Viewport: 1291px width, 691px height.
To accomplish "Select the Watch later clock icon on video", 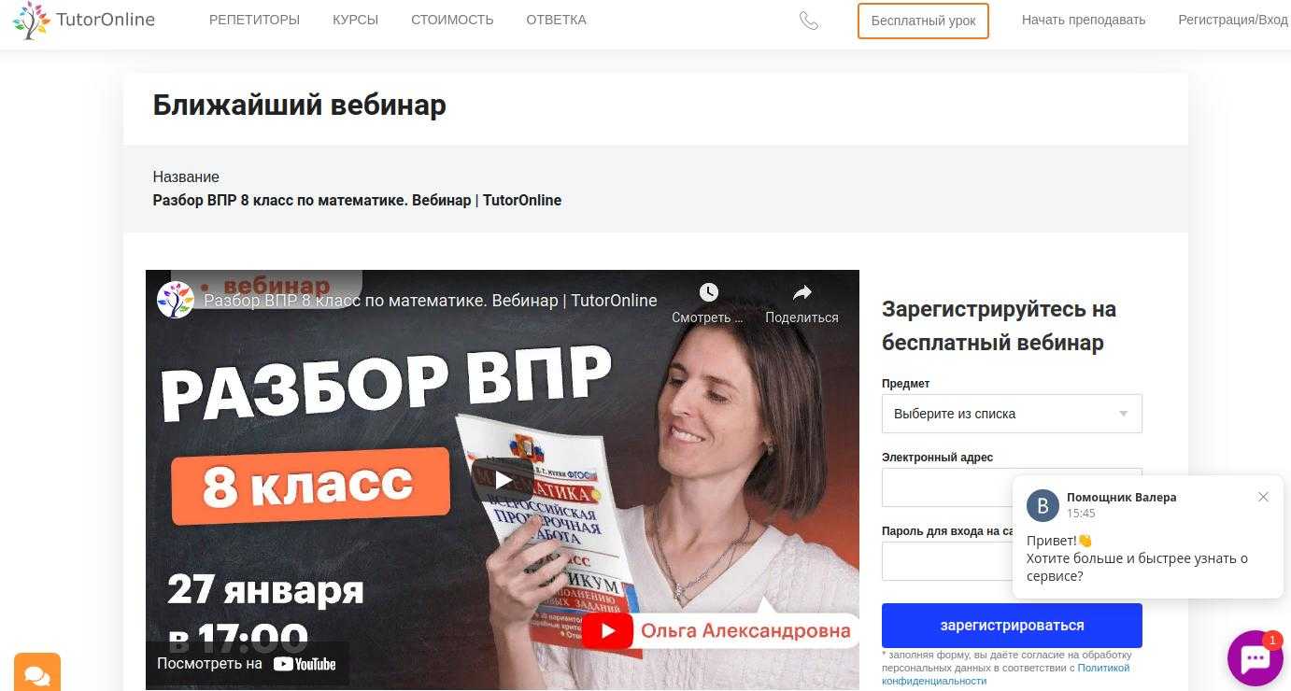I will coord(709,293).
